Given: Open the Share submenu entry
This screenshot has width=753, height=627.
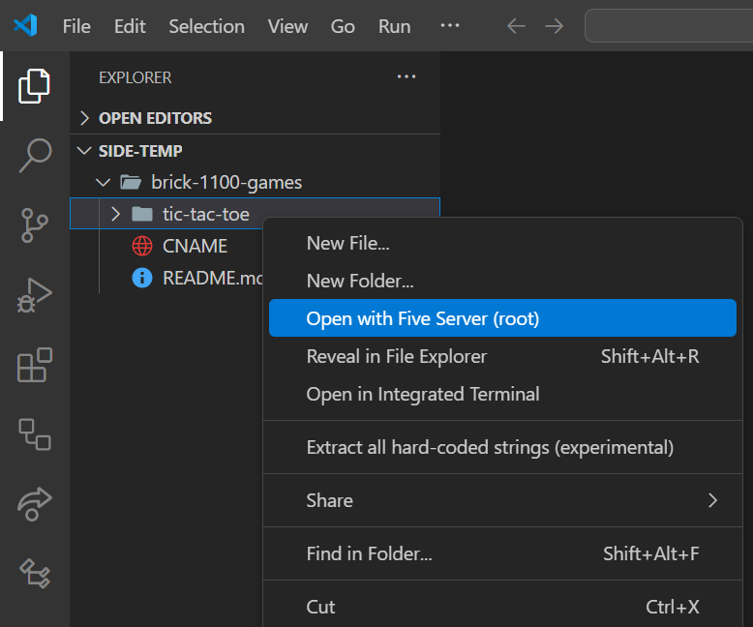Looking at the screenshot, I should [502, 501].
